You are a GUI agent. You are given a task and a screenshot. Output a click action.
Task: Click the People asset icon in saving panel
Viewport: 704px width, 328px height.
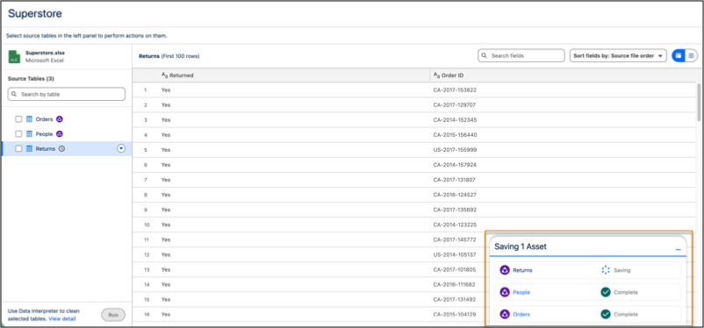click(505, 293)
